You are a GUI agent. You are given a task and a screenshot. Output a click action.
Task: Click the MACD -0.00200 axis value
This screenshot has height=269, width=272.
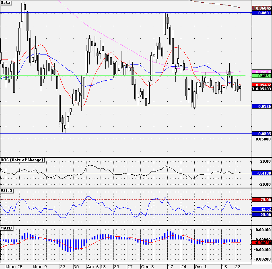coord(262,259)
